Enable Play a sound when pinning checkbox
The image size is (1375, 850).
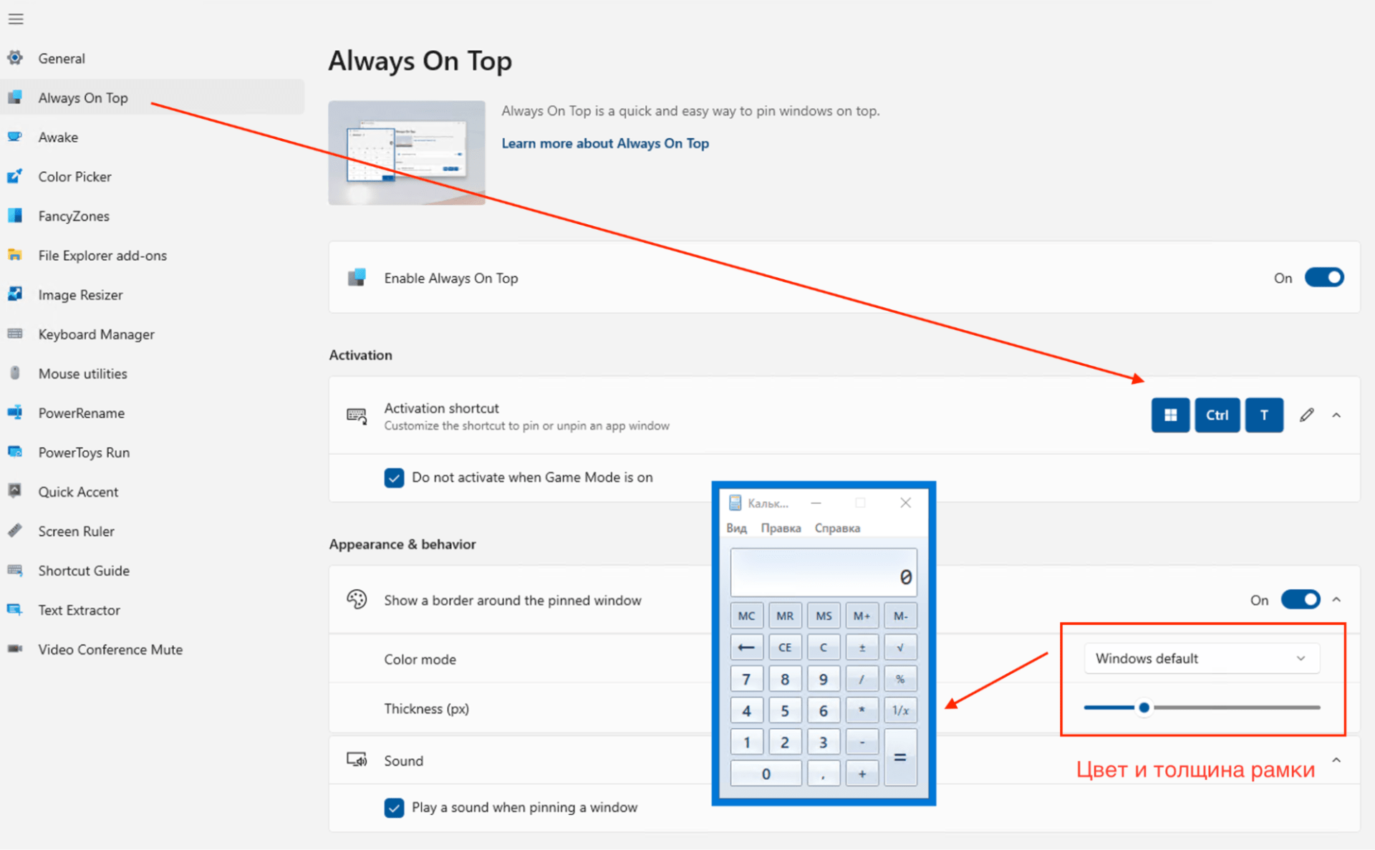click(x=393, y=807)
